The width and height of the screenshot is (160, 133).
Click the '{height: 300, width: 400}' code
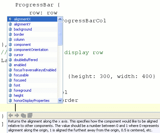[x=112, y=76]
